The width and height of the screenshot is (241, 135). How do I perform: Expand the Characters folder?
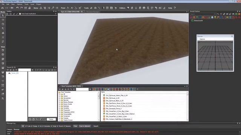(59, 110)
